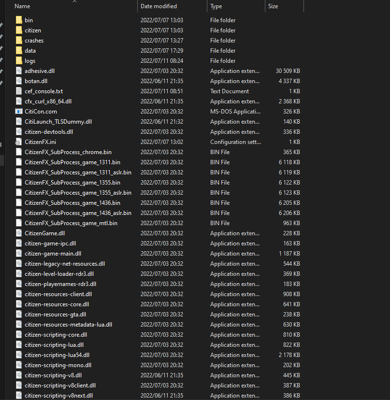This screenshot has height=400, width=390.
Task: Click the citizen-scripting-lua54.dll file icon
Action: point(19,355)
